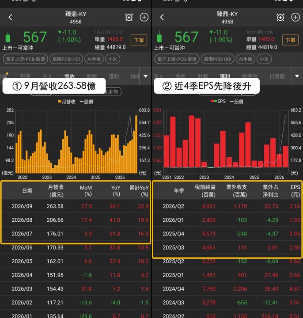Viewport: 303px width, 318px height.
Task: Set a price alarm in the right panel
Action: pos(280,17)
